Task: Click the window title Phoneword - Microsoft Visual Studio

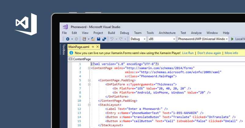Action: (96, 27)
